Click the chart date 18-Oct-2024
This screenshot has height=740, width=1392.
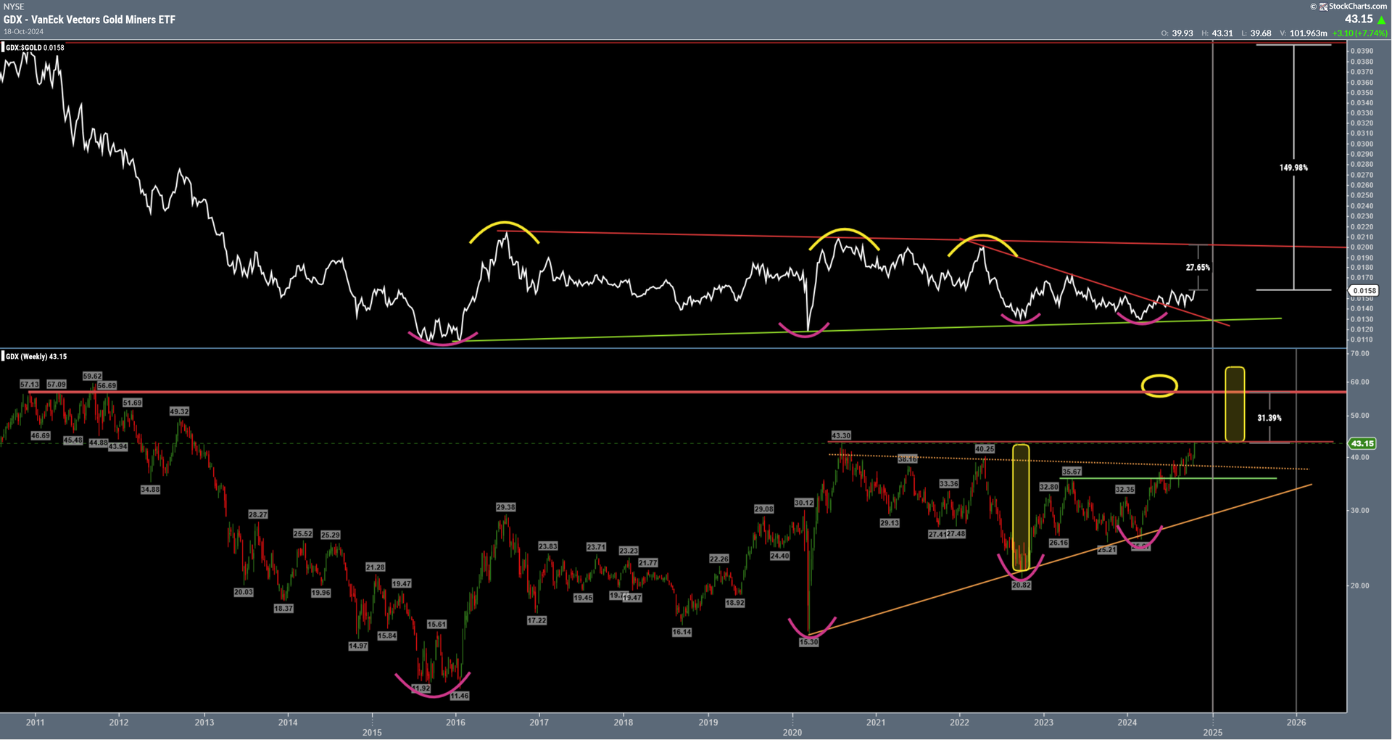(x=22, y=31)
